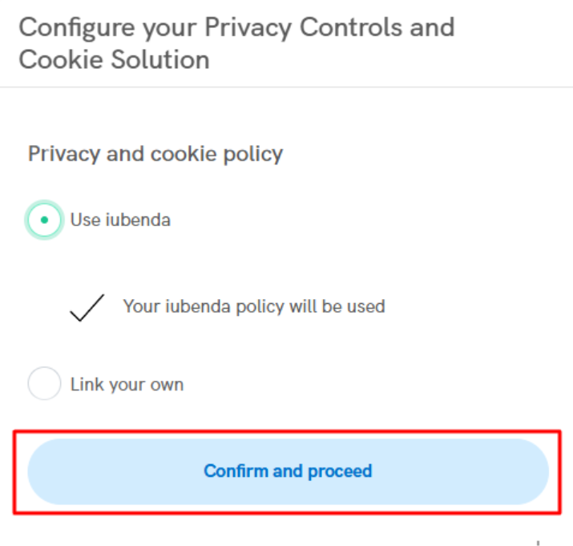The width and height of the screenshot is (573, 546).
Task: Click the horizontal divider under the title
Action: (x=287, y=87)
